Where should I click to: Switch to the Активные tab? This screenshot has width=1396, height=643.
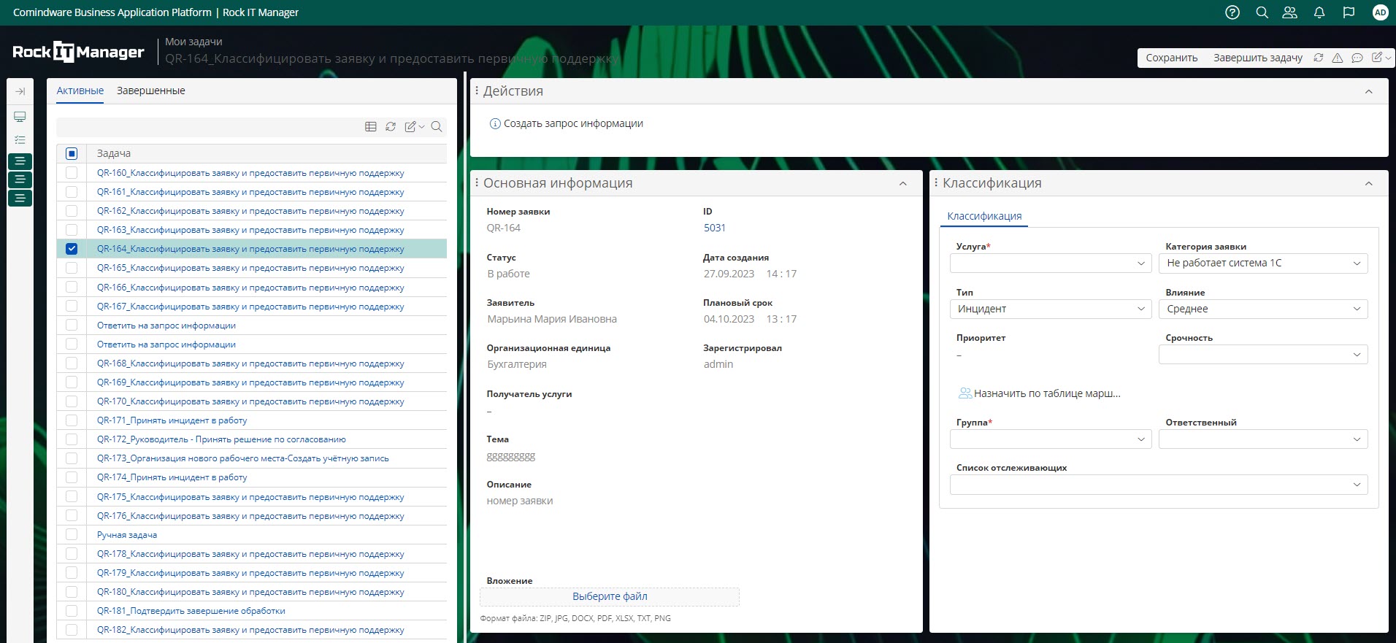click(x=80, y=91)
